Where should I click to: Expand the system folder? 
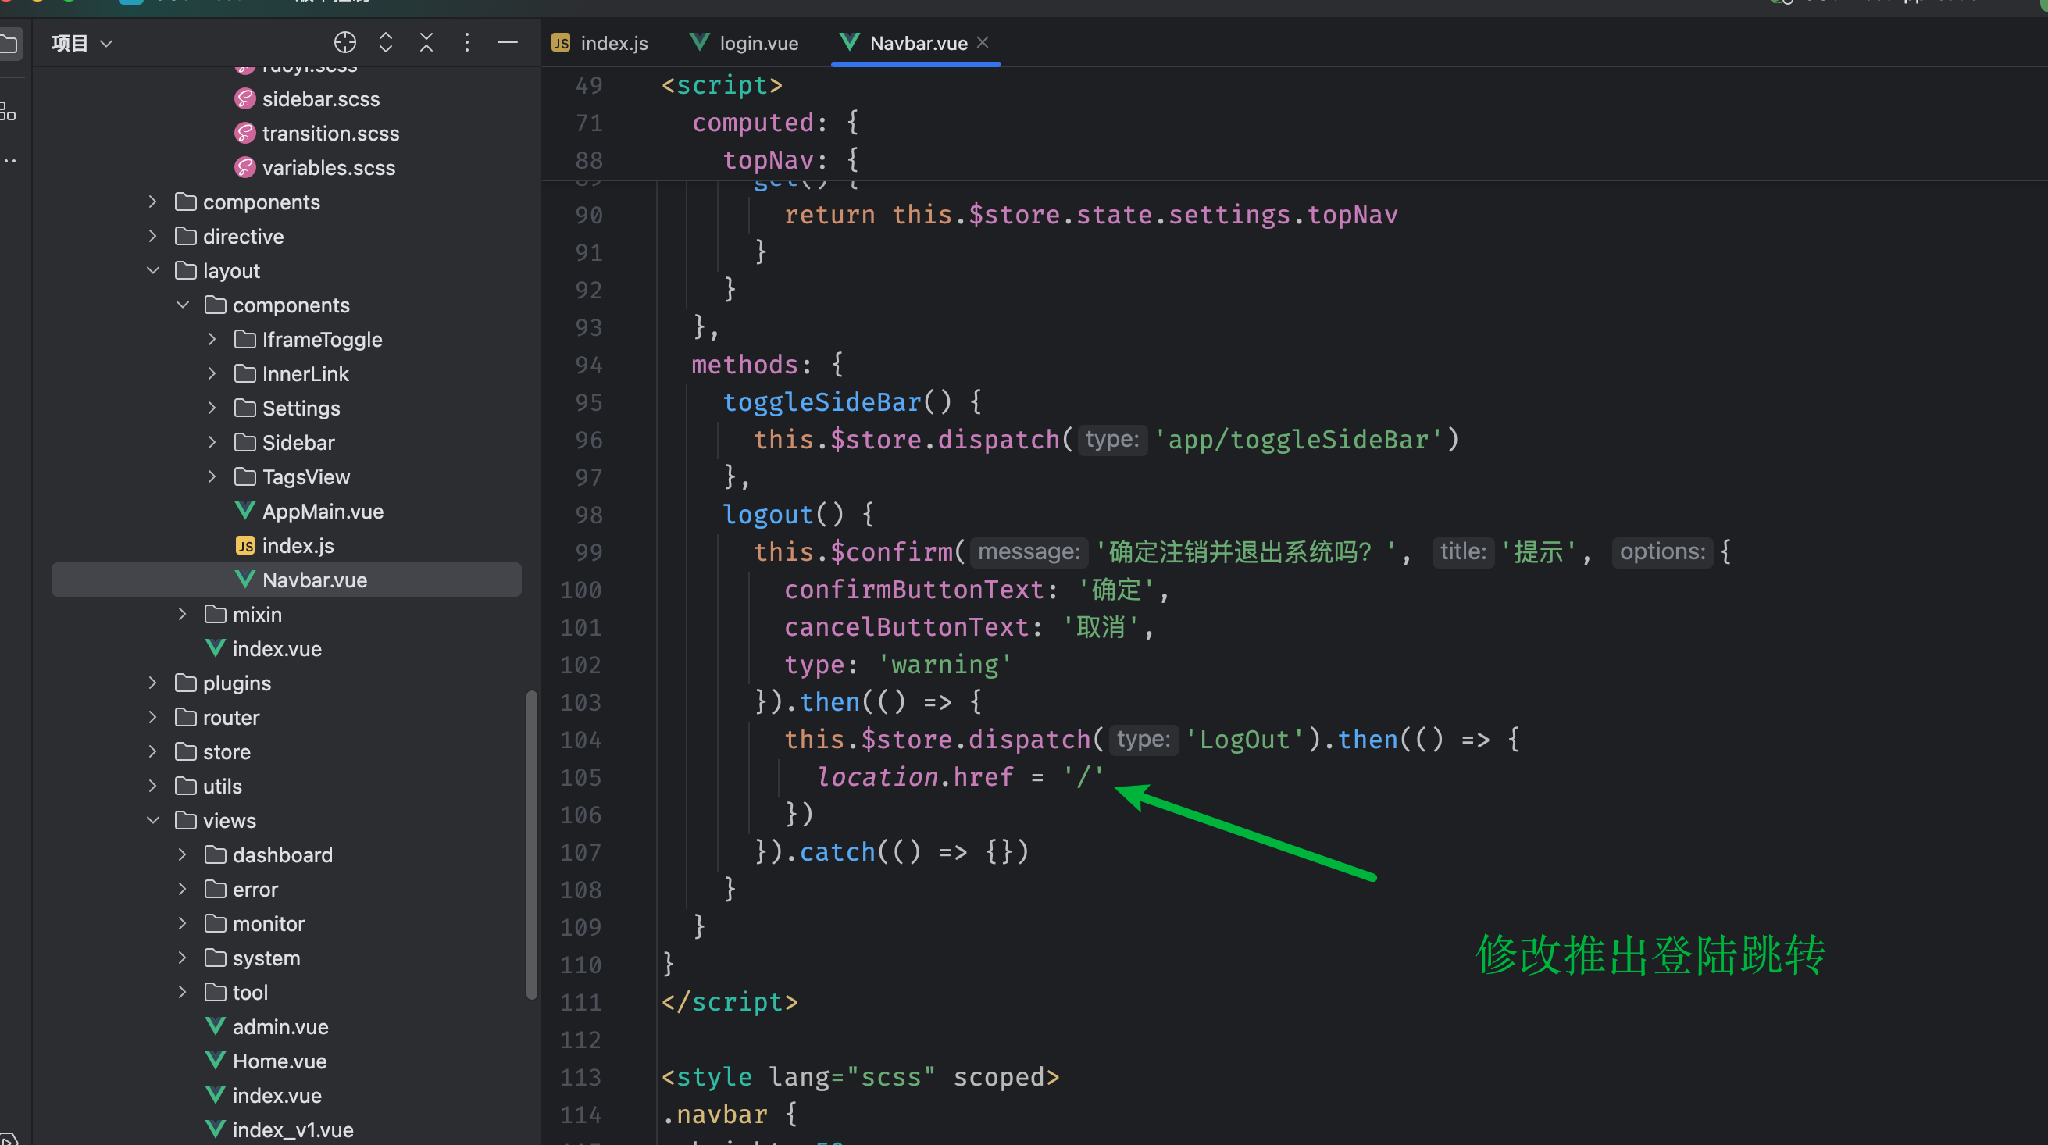[183, 958]
